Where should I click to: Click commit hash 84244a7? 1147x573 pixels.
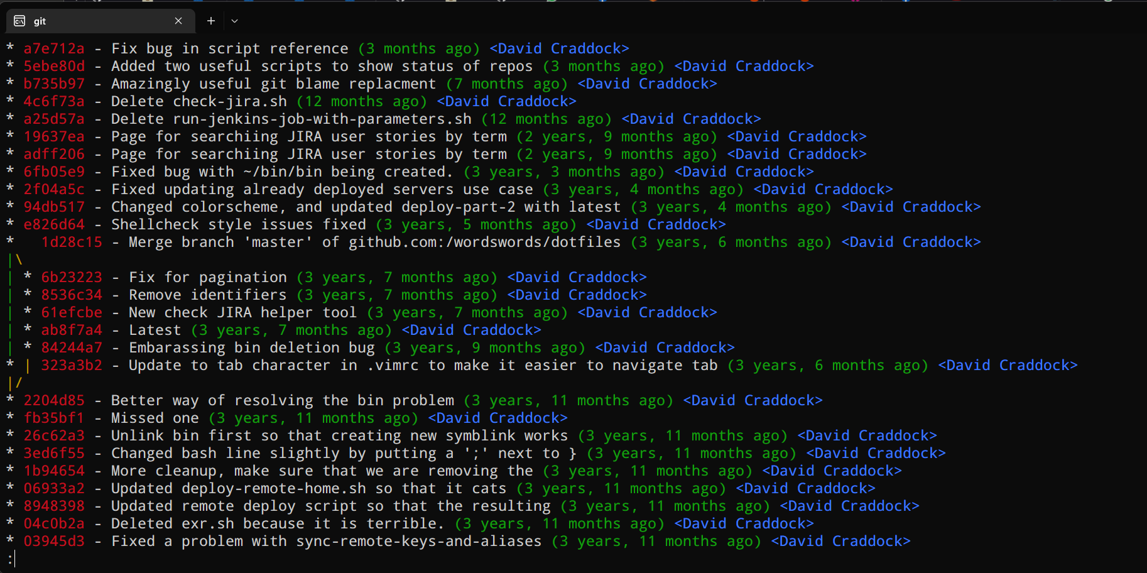[72, 347]
